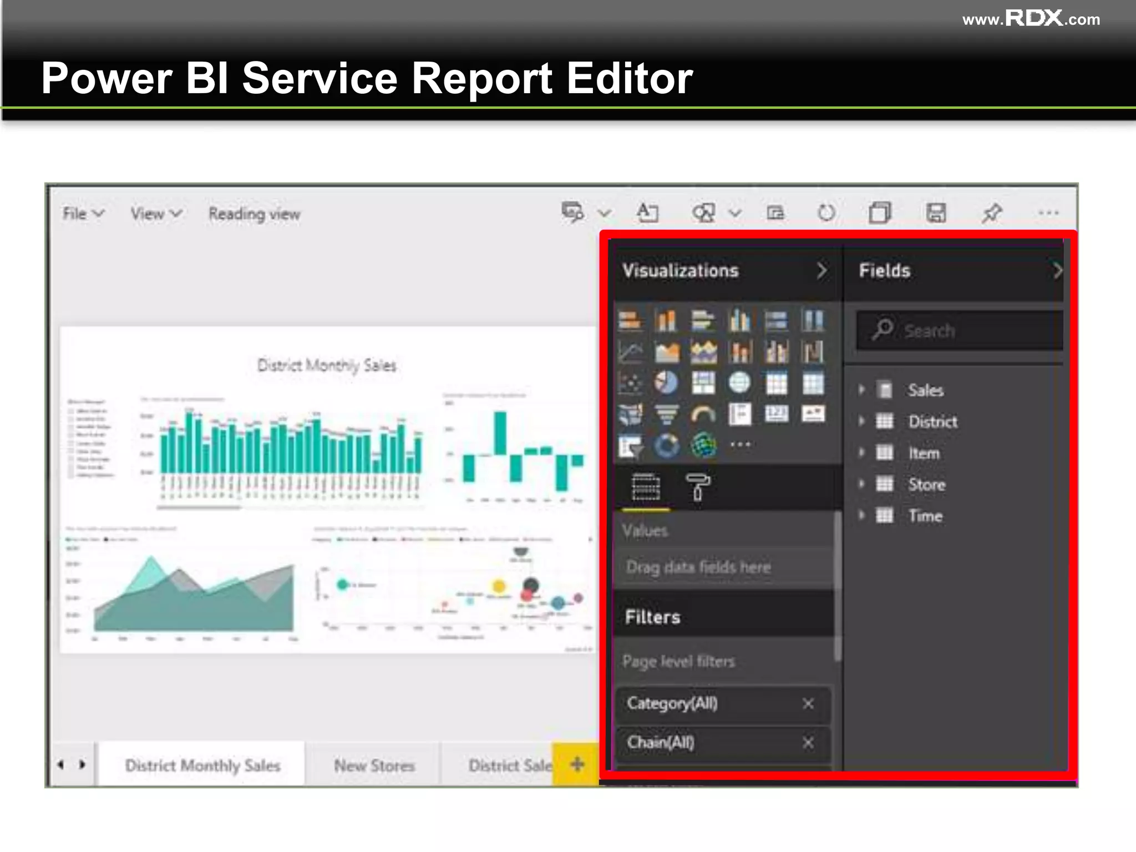Pick line and clustered column chart icon

[776, 352]
